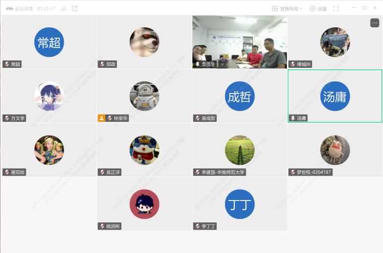The height and width of the screenshot is (253, 383).
Task: Toggle the microphone icon for 汤庸
Action: 293,118
